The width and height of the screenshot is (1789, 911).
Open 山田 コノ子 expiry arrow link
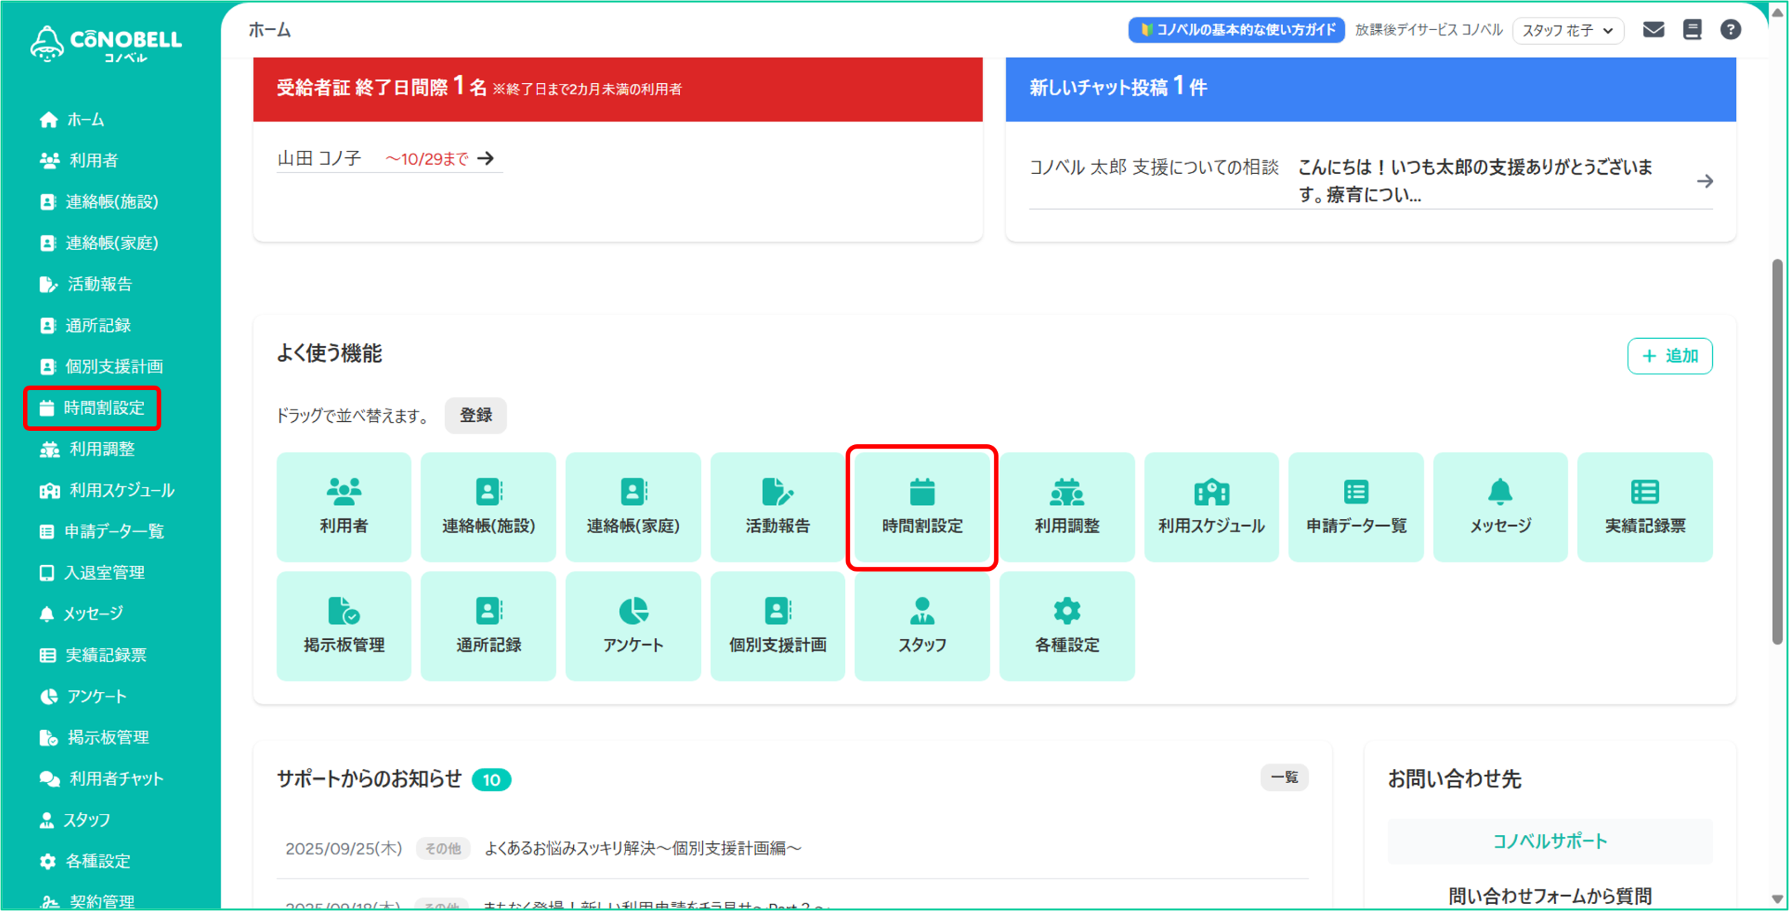click(486, 159)
